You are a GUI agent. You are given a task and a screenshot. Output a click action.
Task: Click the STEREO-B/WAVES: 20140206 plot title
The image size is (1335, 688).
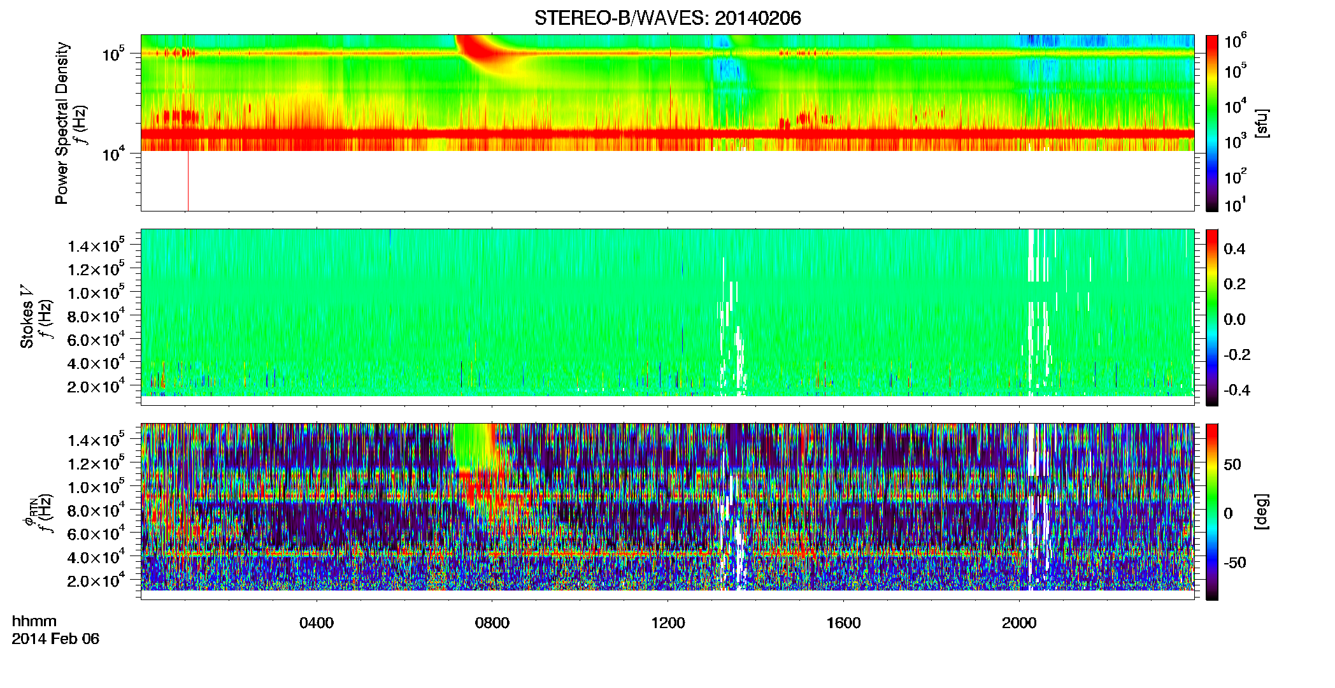point(667,18)
